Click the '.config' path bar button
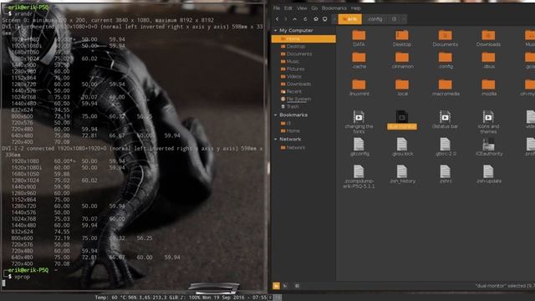The image size is (535, 301). [x=375, y=19]
